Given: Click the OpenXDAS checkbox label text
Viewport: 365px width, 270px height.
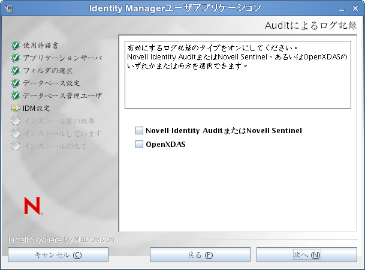Looking at the screenshot, I should click(165, 145).
